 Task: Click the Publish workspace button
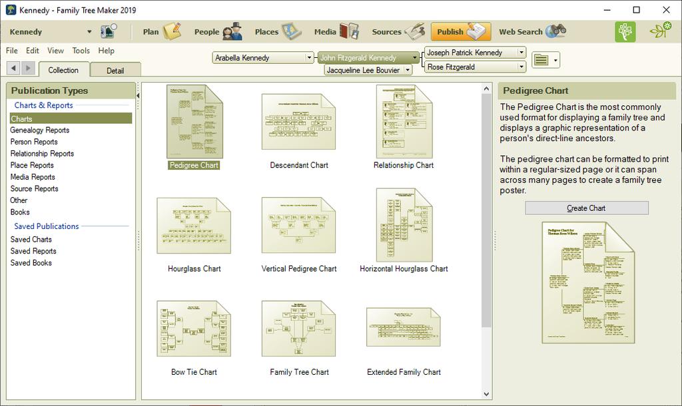point(461,32)
